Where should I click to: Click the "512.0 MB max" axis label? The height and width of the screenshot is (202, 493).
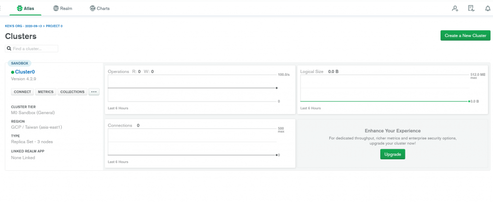(x=478, y=76)
